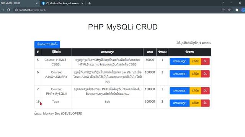Expand the tab search chevron
This screenshot has width=245, height=137.
pos(222,3)
